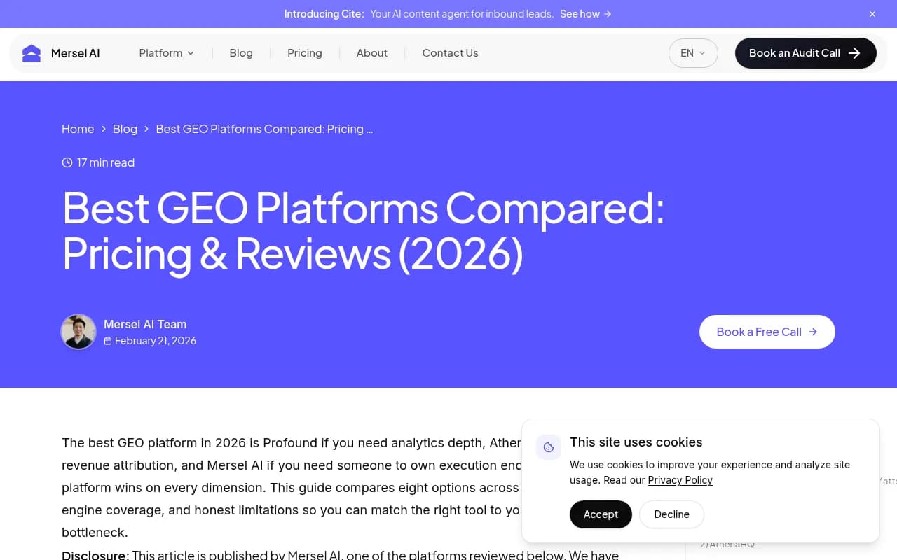The height and width of the screenshot is (560, 897).
Task: Click the Mersel AI house logo icon
Action: pyautogui.click(x=31, y=52)
